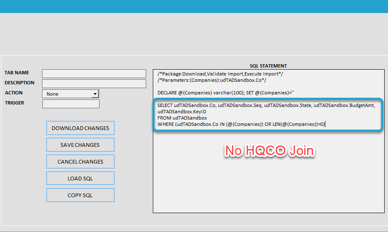This screenshot has height=232, width=388.
Task: Click the SELECT udTADSandbox.Co line
Action: (x=266, y=105)
